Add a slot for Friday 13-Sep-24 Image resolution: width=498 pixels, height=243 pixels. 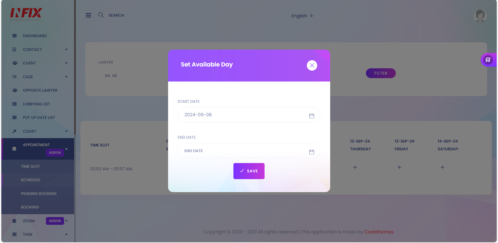coord(399,167)
